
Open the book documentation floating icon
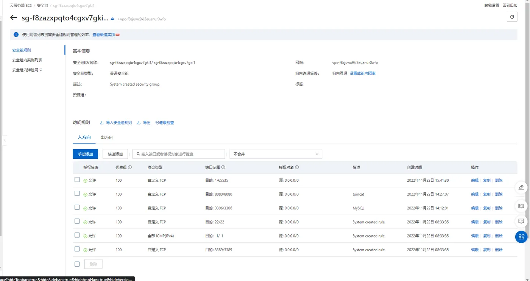point(521,206)
